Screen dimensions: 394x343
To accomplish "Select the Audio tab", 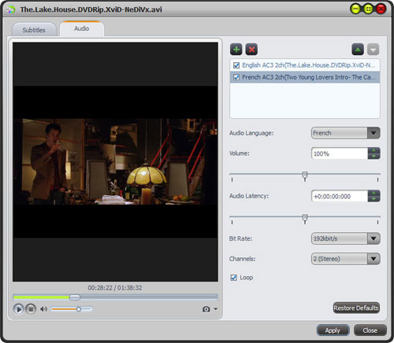I will 82,28.
